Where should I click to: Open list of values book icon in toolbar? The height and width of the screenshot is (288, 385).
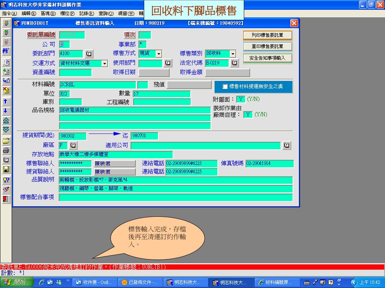6,160
